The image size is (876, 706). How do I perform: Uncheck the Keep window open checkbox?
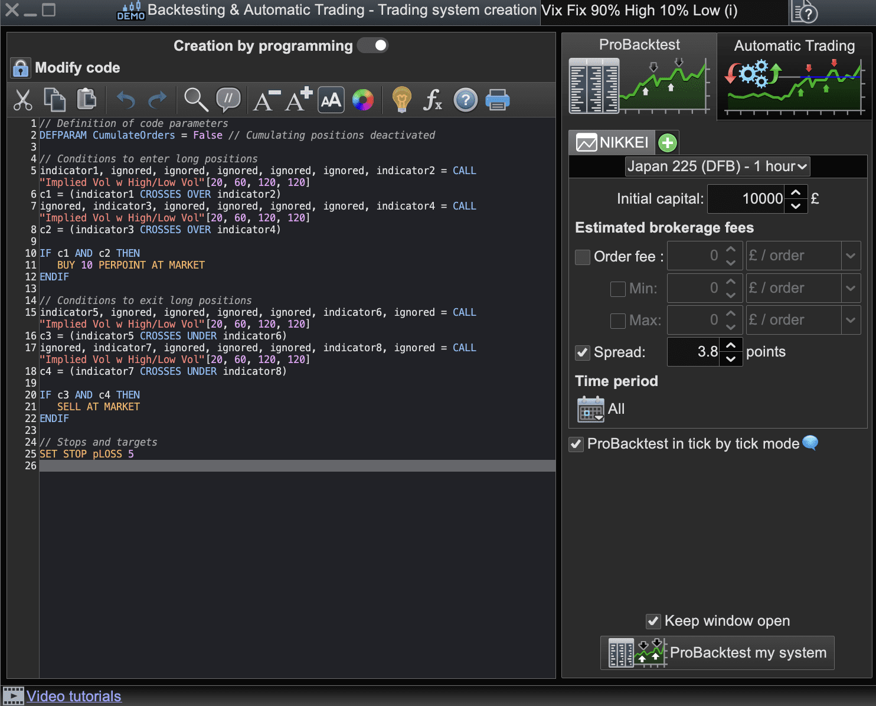click(653, 621)
